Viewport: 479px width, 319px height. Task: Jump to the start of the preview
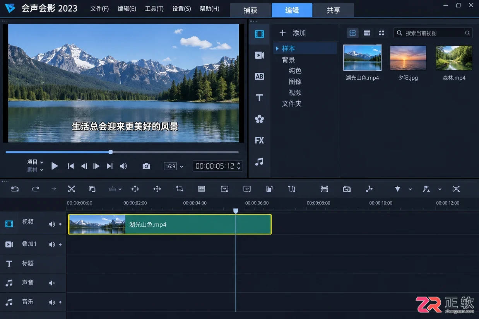coord(70,166)
